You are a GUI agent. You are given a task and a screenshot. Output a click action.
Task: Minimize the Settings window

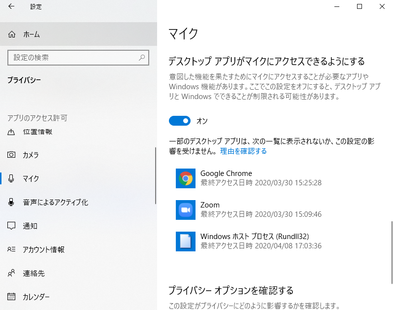click(337, 6)
